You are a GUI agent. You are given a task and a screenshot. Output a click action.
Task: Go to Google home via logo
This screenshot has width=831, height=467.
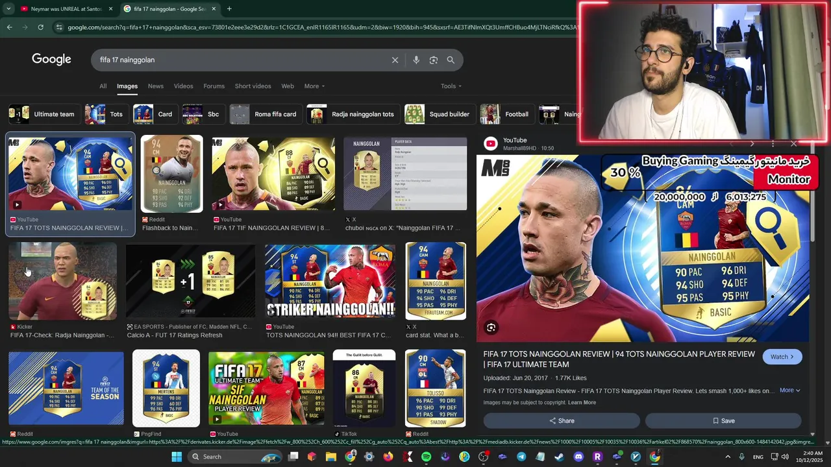51,60
